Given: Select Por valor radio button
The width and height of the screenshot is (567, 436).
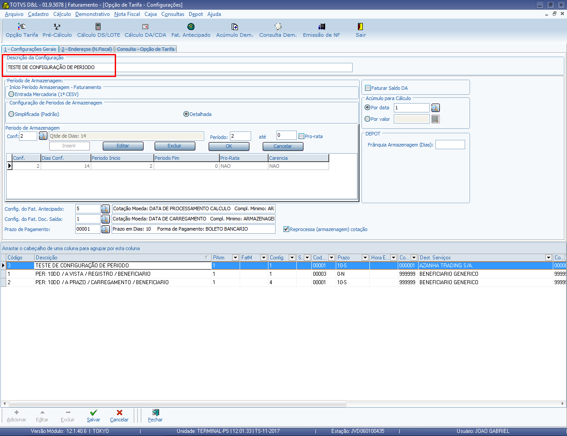Looking at the screenshot, I should pyautogui.click(x=367, y=119).
